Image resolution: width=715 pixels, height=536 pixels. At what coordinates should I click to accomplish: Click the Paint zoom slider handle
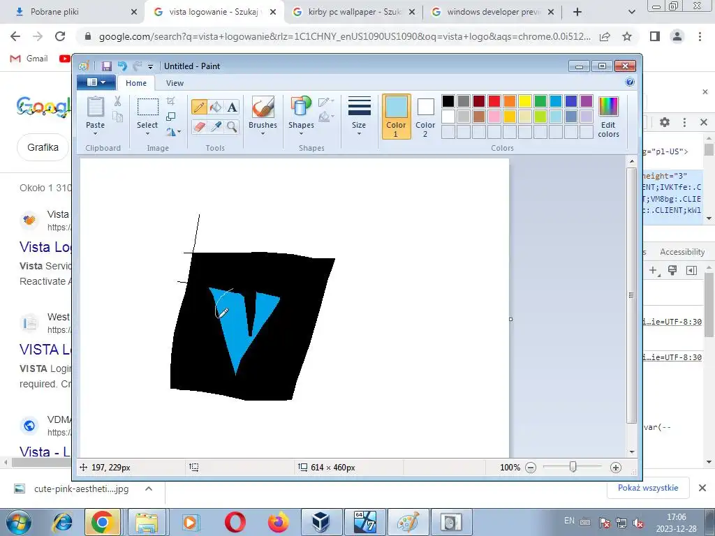pyautogui.click(x=573, y=467)
